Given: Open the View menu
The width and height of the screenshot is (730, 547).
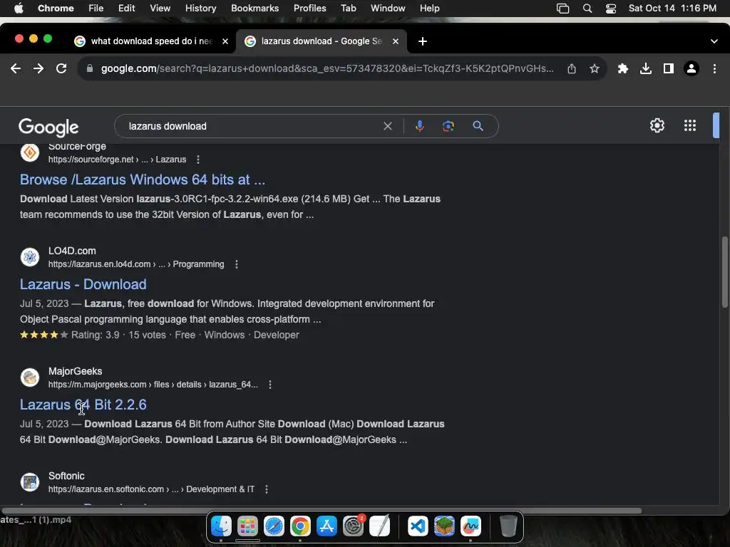Looking at the screenshot, I should point(160,8).
